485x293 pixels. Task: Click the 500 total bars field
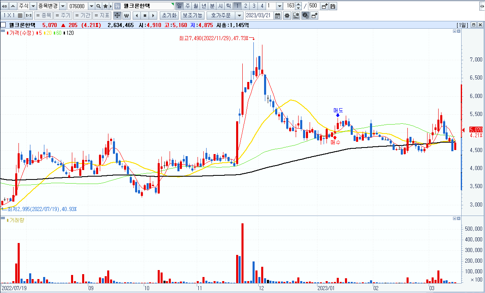tap(314, 6)
